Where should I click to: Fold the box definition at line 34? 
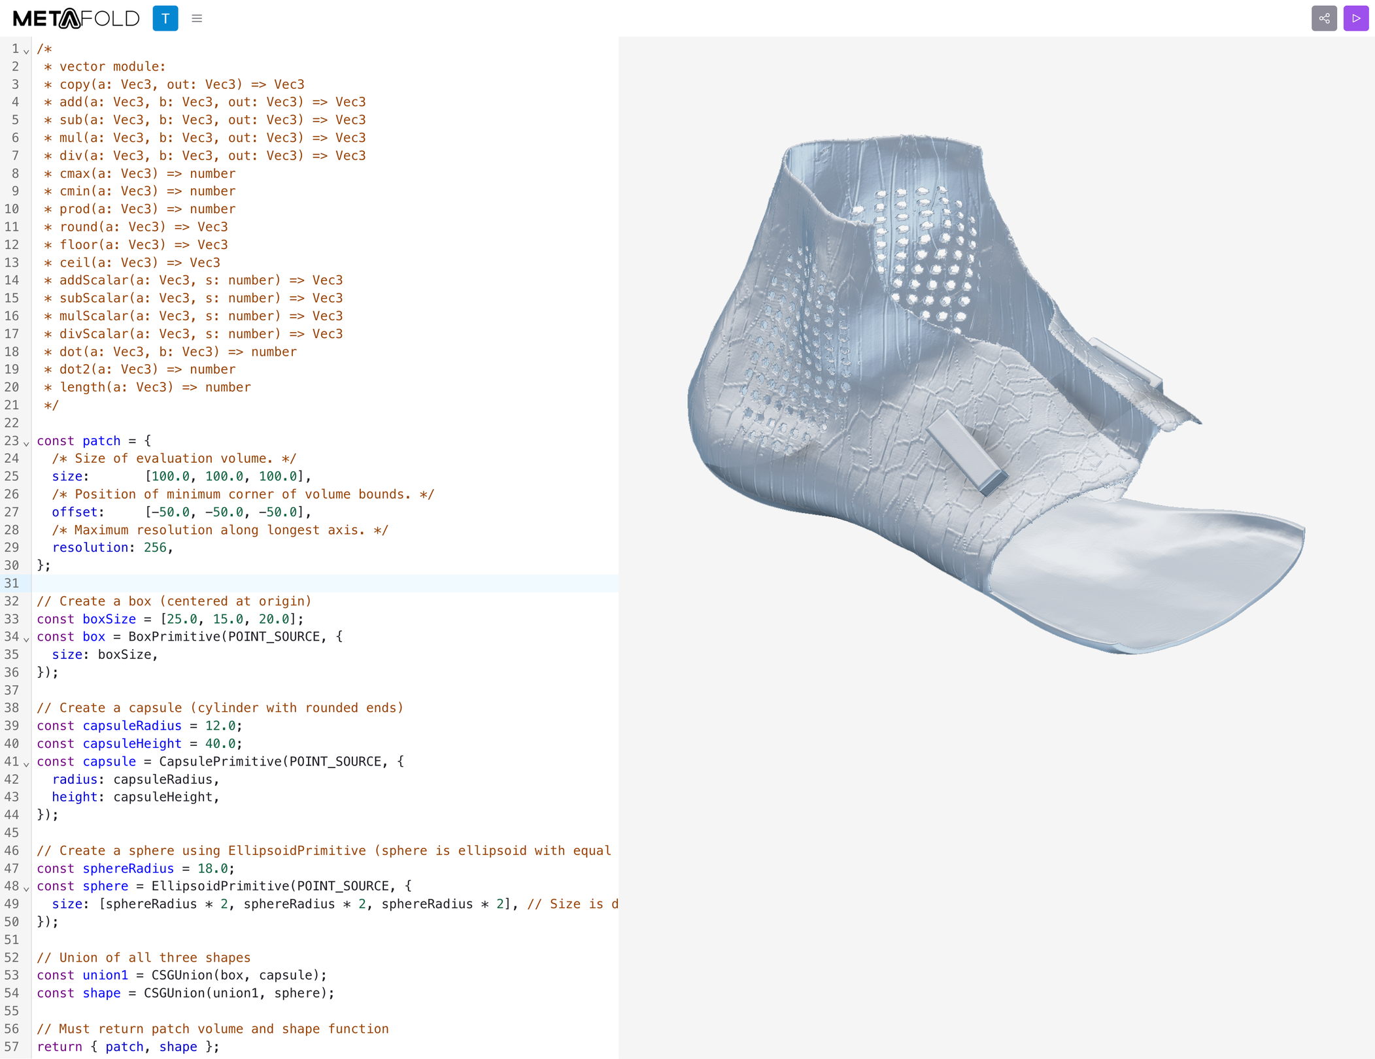pyautogui.click(x=27, y=639)
